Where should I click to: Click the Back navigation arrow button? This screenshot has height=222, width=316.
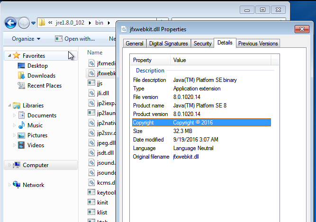click(x=10, y=23)
